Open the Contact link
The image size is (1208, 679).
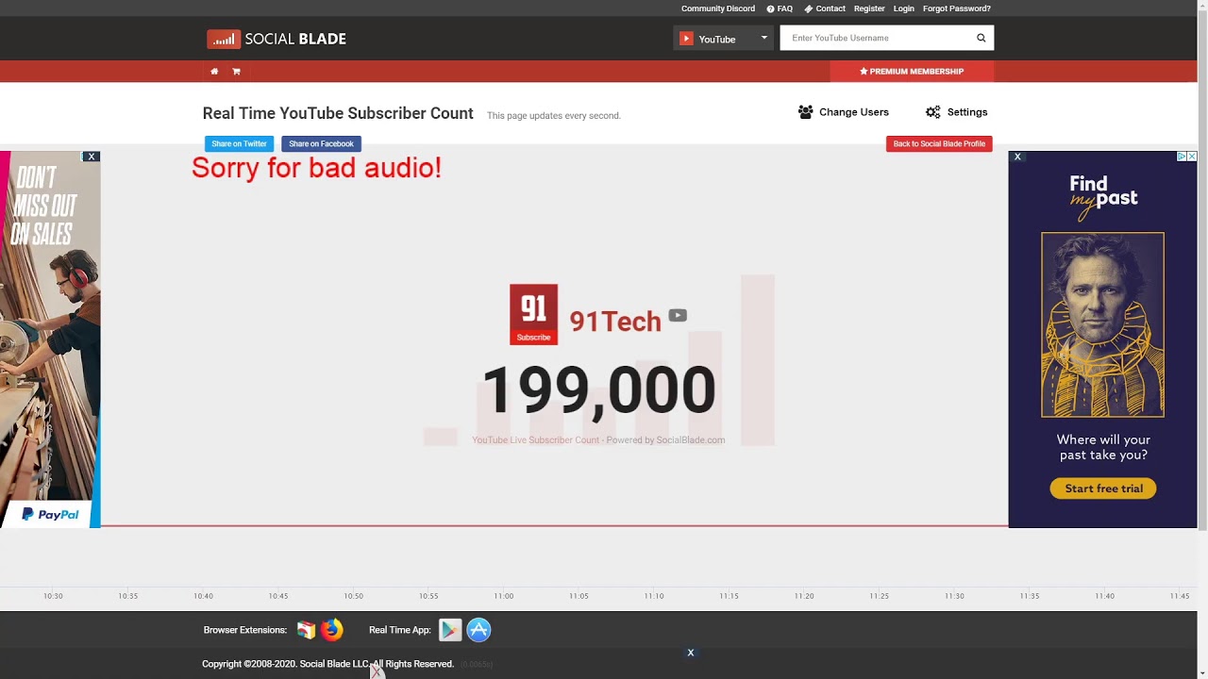coord(825,8)
